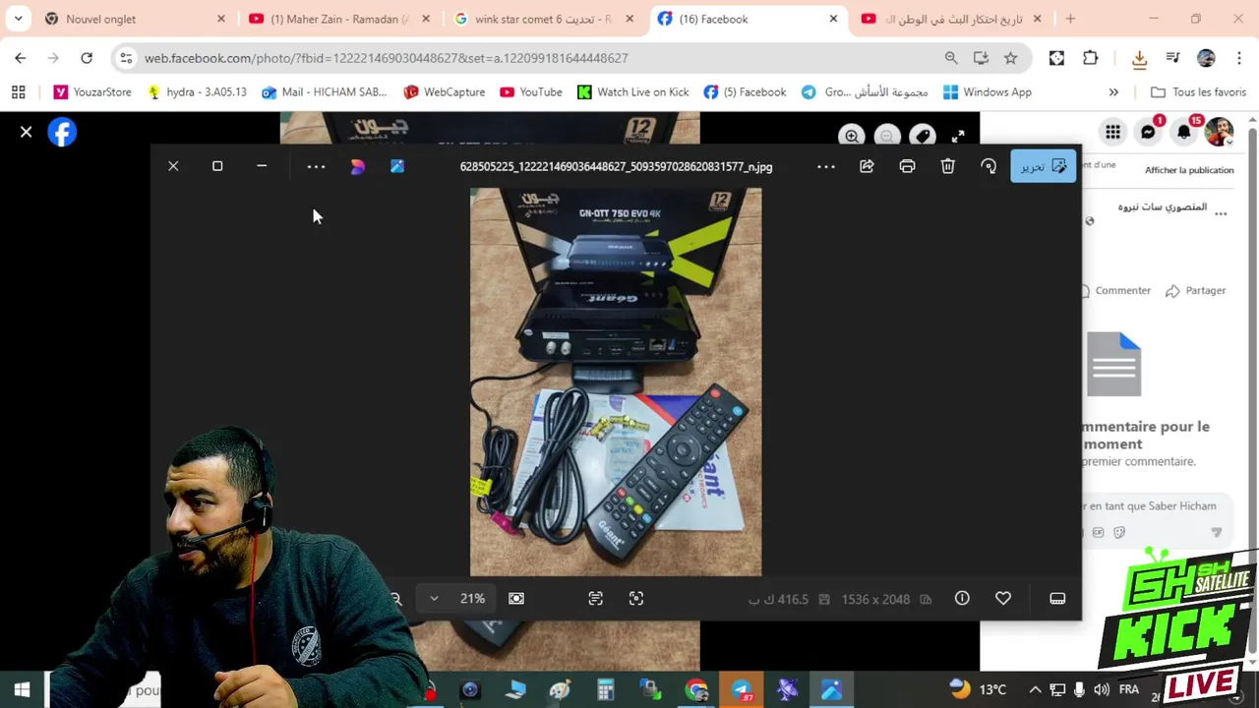The image size is (1259, 708).
Task: Switch to the Arabic YouTube tab
Action: [x=951, y=19]
